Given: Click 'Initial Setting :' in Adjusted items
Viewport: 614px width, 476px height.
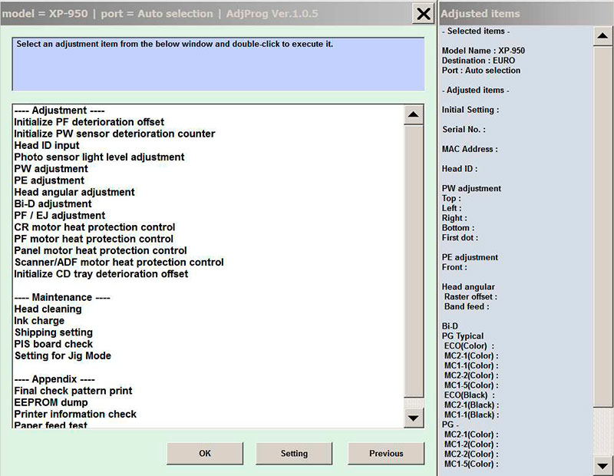Looking at the screenshot, I should 470,110.
